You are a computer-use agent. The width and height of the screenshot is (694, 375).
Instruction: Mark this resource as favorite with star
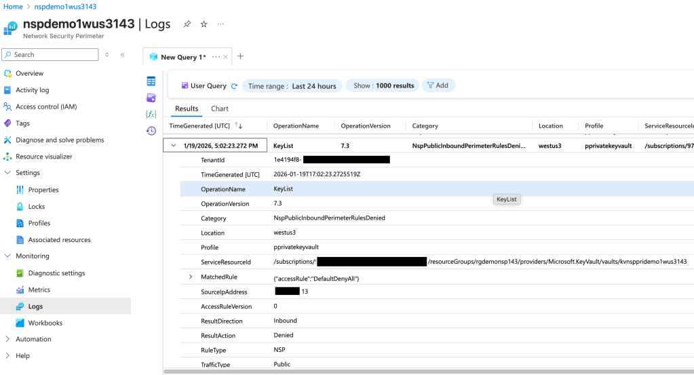click(204, 24)
